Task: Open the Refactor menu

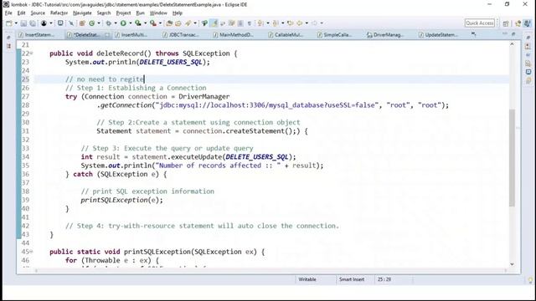Action: [59, 13]
